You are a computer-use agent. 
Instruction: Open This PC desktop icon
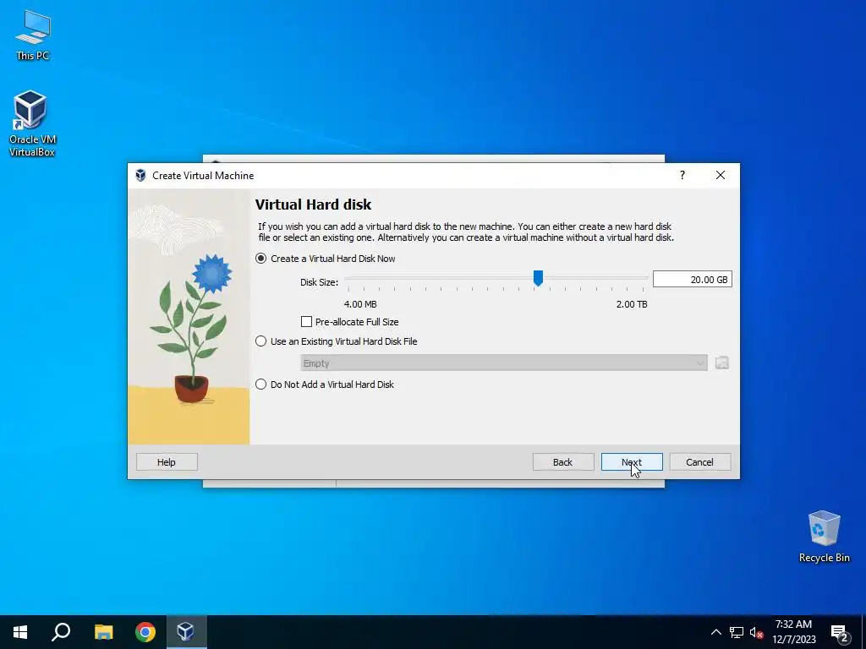(x=33, y=35)
